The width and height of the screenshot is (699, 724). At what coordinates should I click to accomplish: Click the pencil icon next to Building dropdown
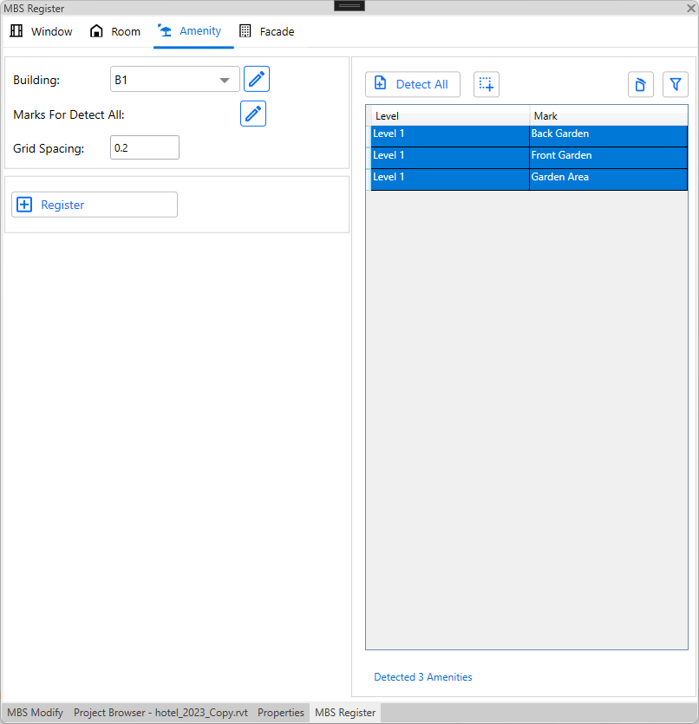(256, 79)
